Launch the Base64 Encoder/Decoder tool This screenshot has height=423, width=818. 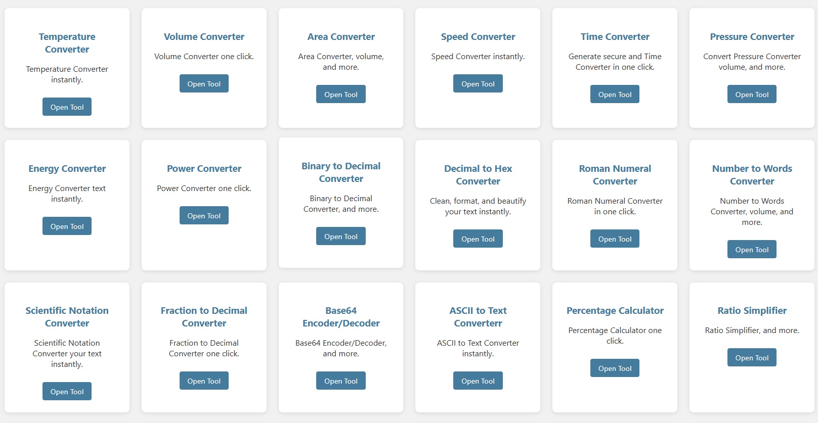point(340,381)
